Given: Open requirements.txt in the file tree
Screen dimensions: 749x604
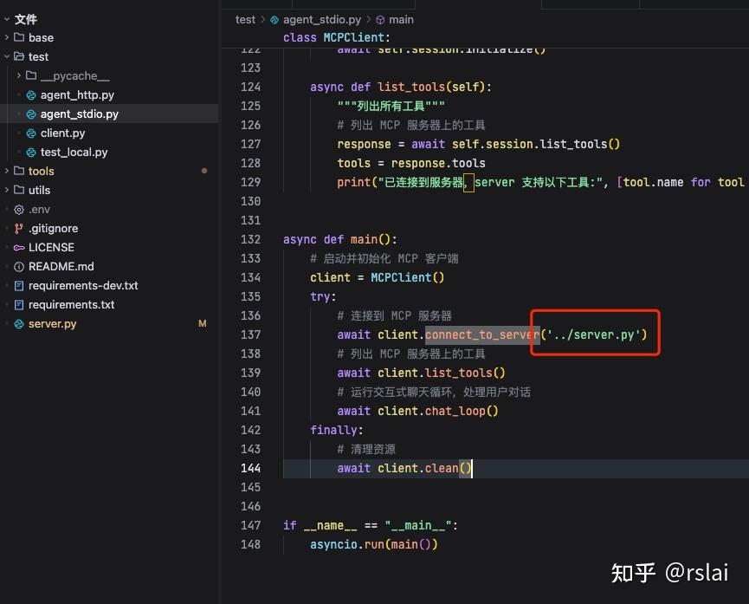Looking at the screenshot, I should 71,305.
